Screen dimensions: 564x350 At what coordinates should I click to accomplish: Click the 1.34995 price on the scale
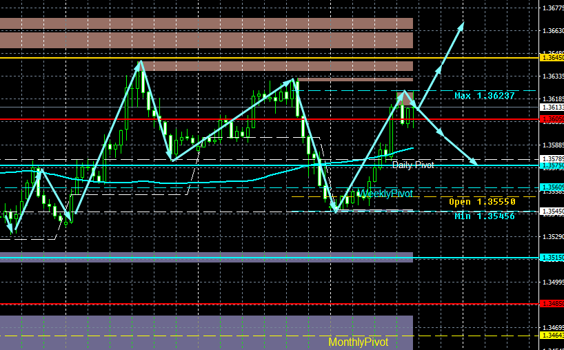pyautogui.click(x=553, y=282)
